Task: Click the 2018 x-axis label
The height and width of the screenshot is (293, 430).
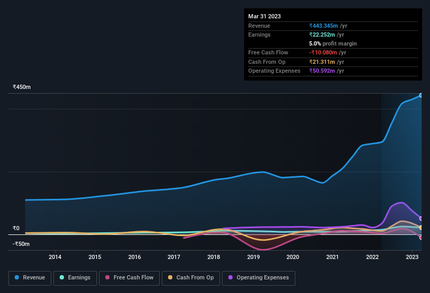Action: (x=214, y=257)
